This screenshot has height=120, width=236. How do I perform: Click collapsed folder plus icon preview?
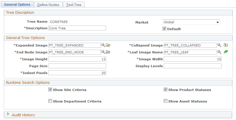point(226,45)
